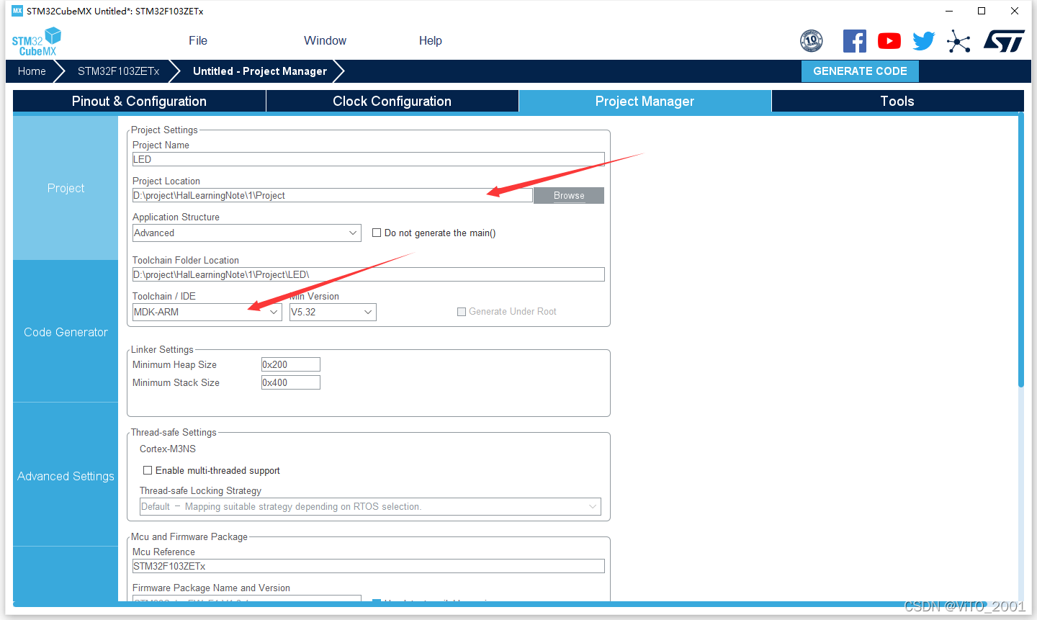Minimize the STM32CubeMX window
Viewport: 1037px width, 620px height.
pos(949,11)
